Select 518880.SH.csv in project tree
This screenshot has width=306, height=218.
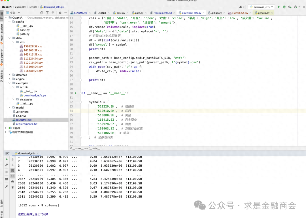33,71
